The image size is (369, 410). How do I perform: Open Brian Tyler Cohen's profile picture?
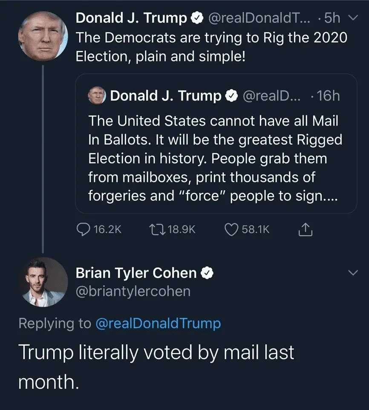43,282
